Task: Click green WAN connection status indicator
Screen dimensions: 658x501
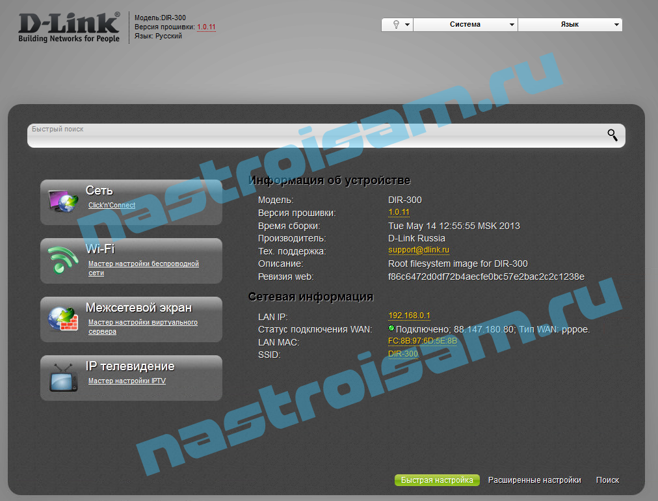Action: pyautogui.click(x=391, y=329)
